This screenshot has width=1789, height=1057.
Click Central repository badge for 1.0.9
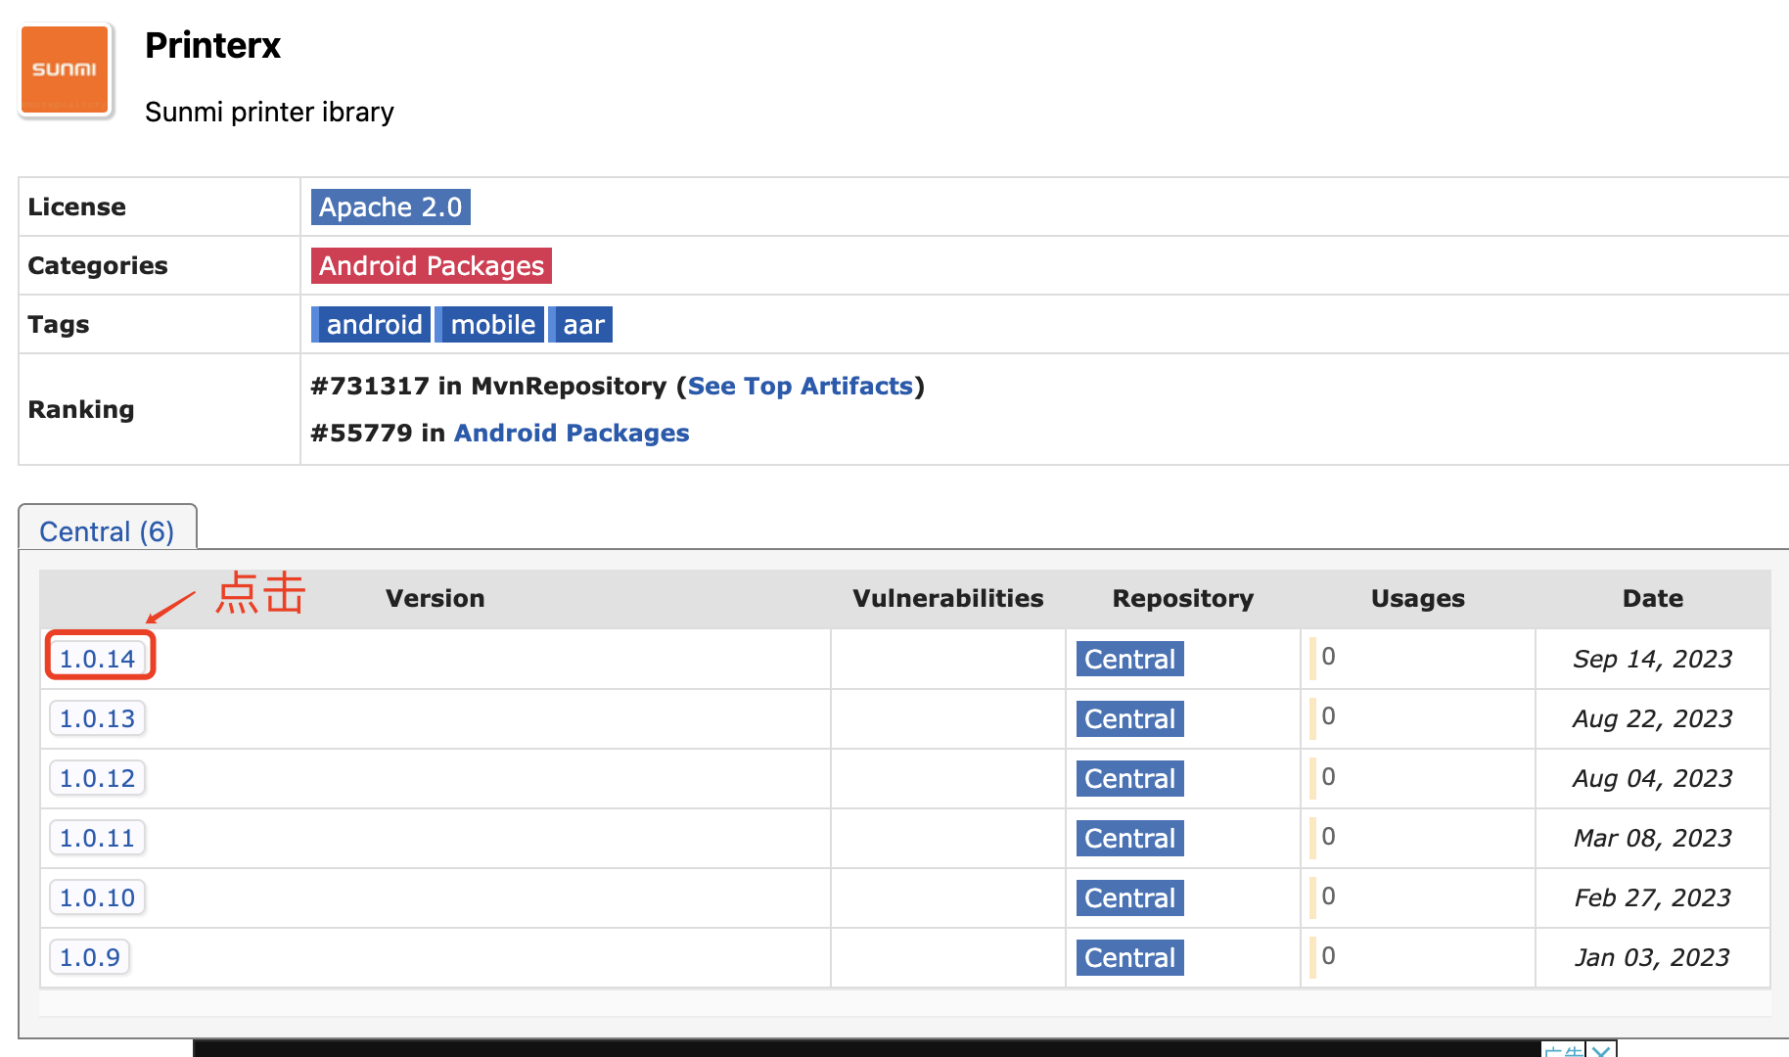(x=1130, y=958)
